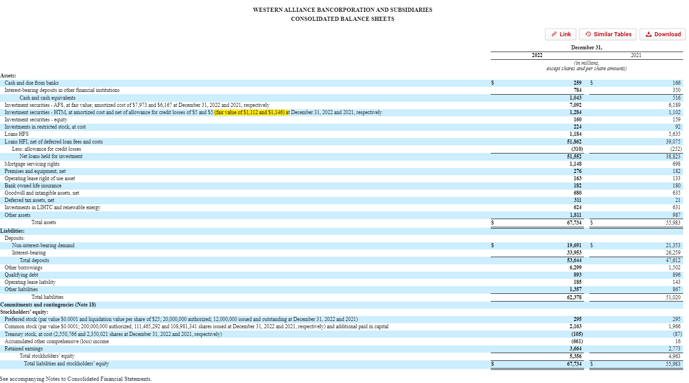This screenshot has width=689, height=383.
Task: Click the 'December 31,' header
Action: 587,48
